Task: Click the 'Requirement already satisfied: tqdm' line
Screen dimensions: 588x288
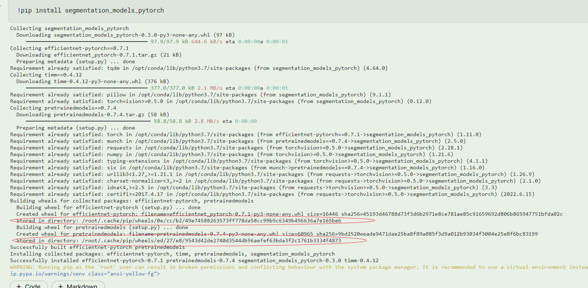Action: 199,68
